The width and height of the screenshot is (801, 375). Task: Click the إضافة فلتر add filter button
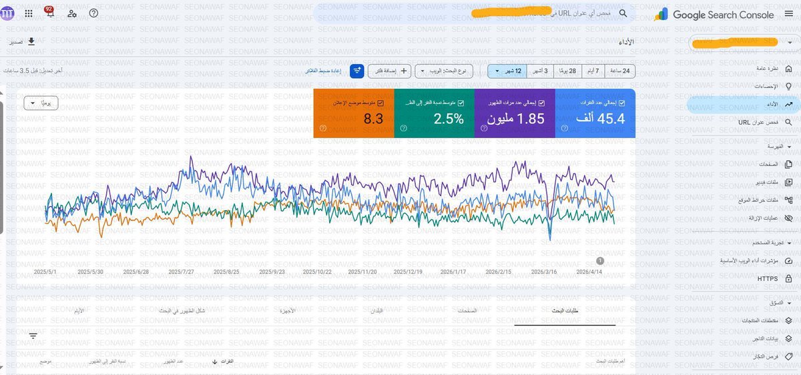click(x=388, y=71)
